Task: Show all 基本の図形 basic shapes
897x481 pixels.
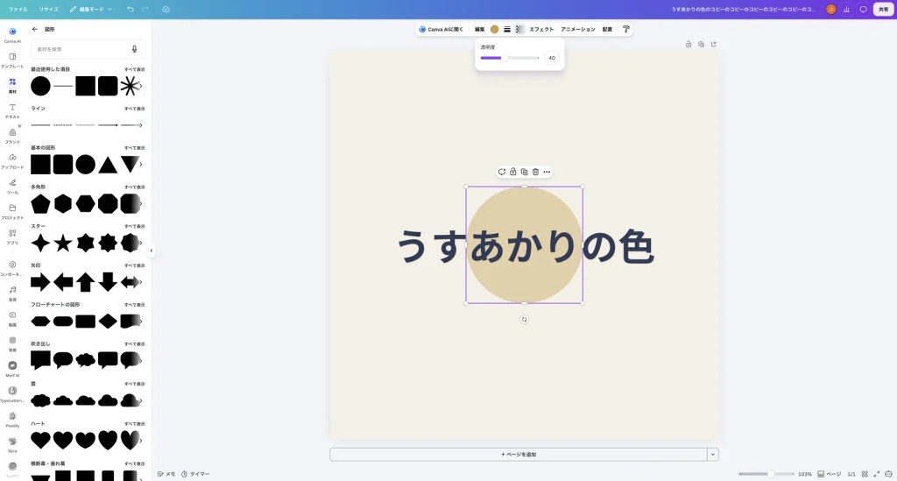Action: [134, 147]
